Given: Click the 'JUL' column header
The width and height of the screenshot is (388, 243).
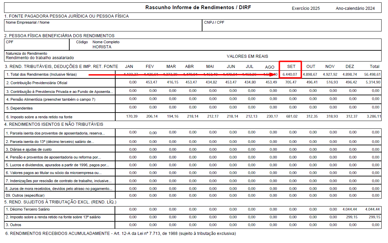Looking at the screenshot, I should pos(249,67).
